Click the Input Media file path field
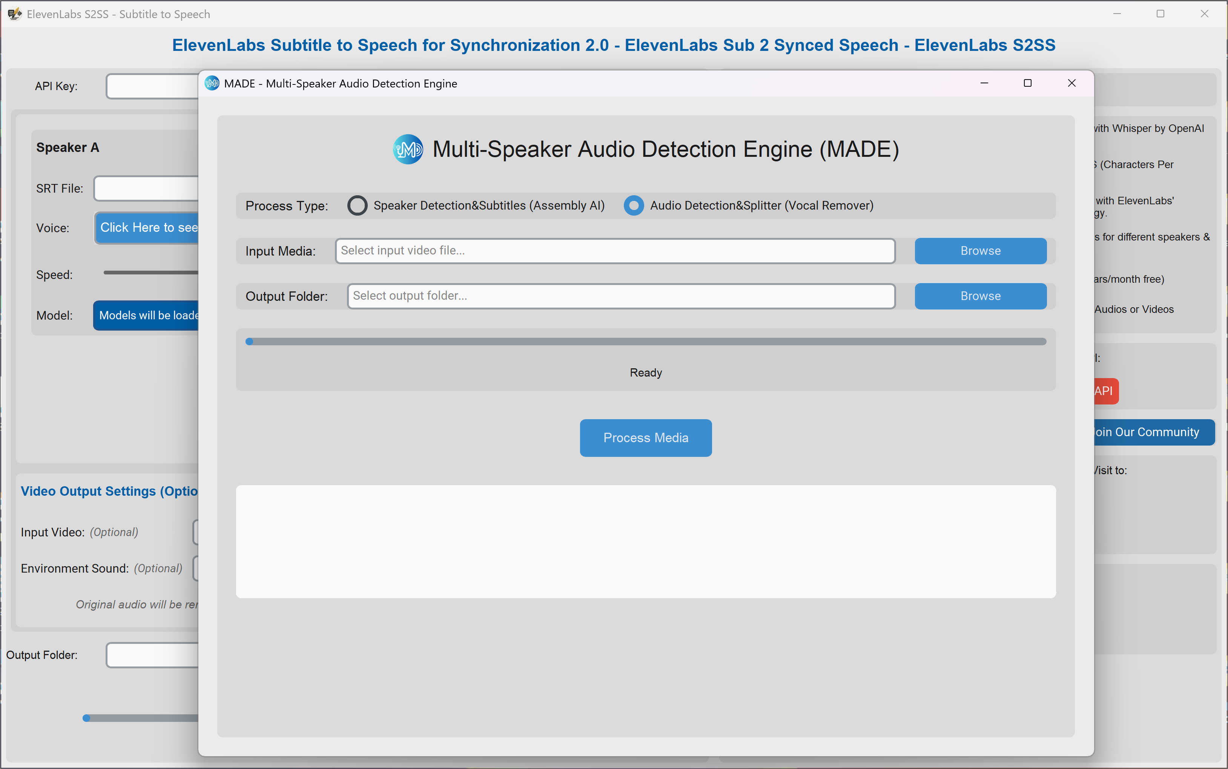The image size is (1228, 769). pos(614,251)
